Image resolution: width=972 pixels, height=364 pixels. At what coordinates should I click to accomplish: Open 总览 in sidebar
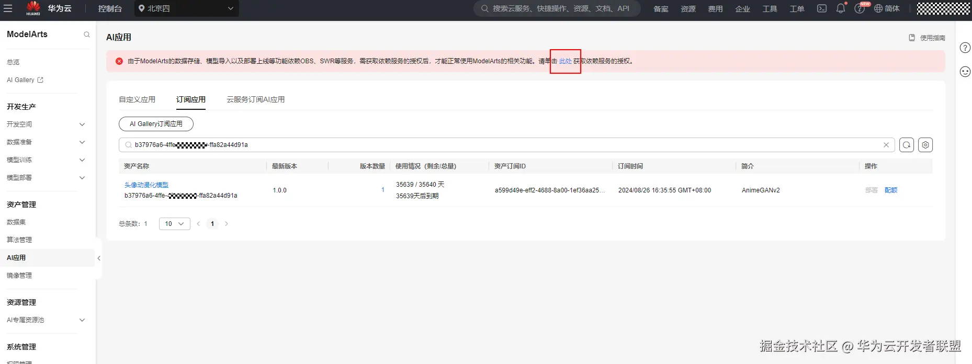[13, 62]
